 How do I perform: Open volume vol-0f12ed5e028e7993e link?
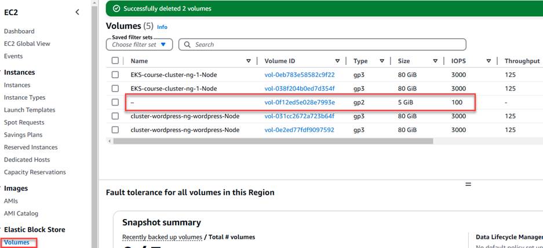[300, 103]
